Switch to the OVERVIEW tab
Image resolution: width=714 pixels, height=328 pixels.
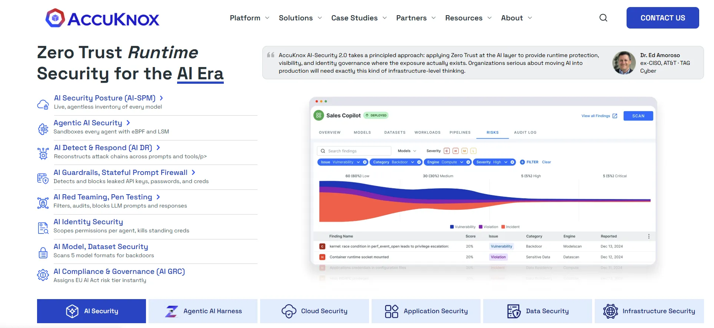click(330, 132)
